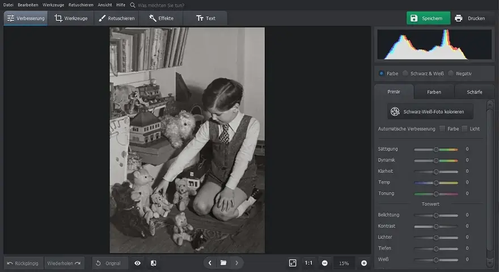Open the Datei menu
Image resolution: width=499 pixels, height=272 pixels.
coord(9,5)
